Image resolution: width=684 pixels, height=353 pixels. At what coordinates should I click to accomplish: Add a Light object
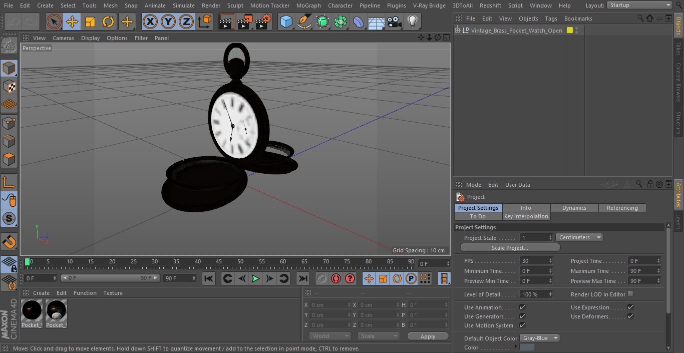coord(413,22)
